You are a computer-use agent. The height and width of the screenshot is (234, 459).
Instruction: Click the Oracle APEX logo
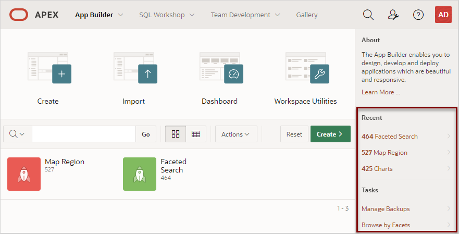coord(34,15)
